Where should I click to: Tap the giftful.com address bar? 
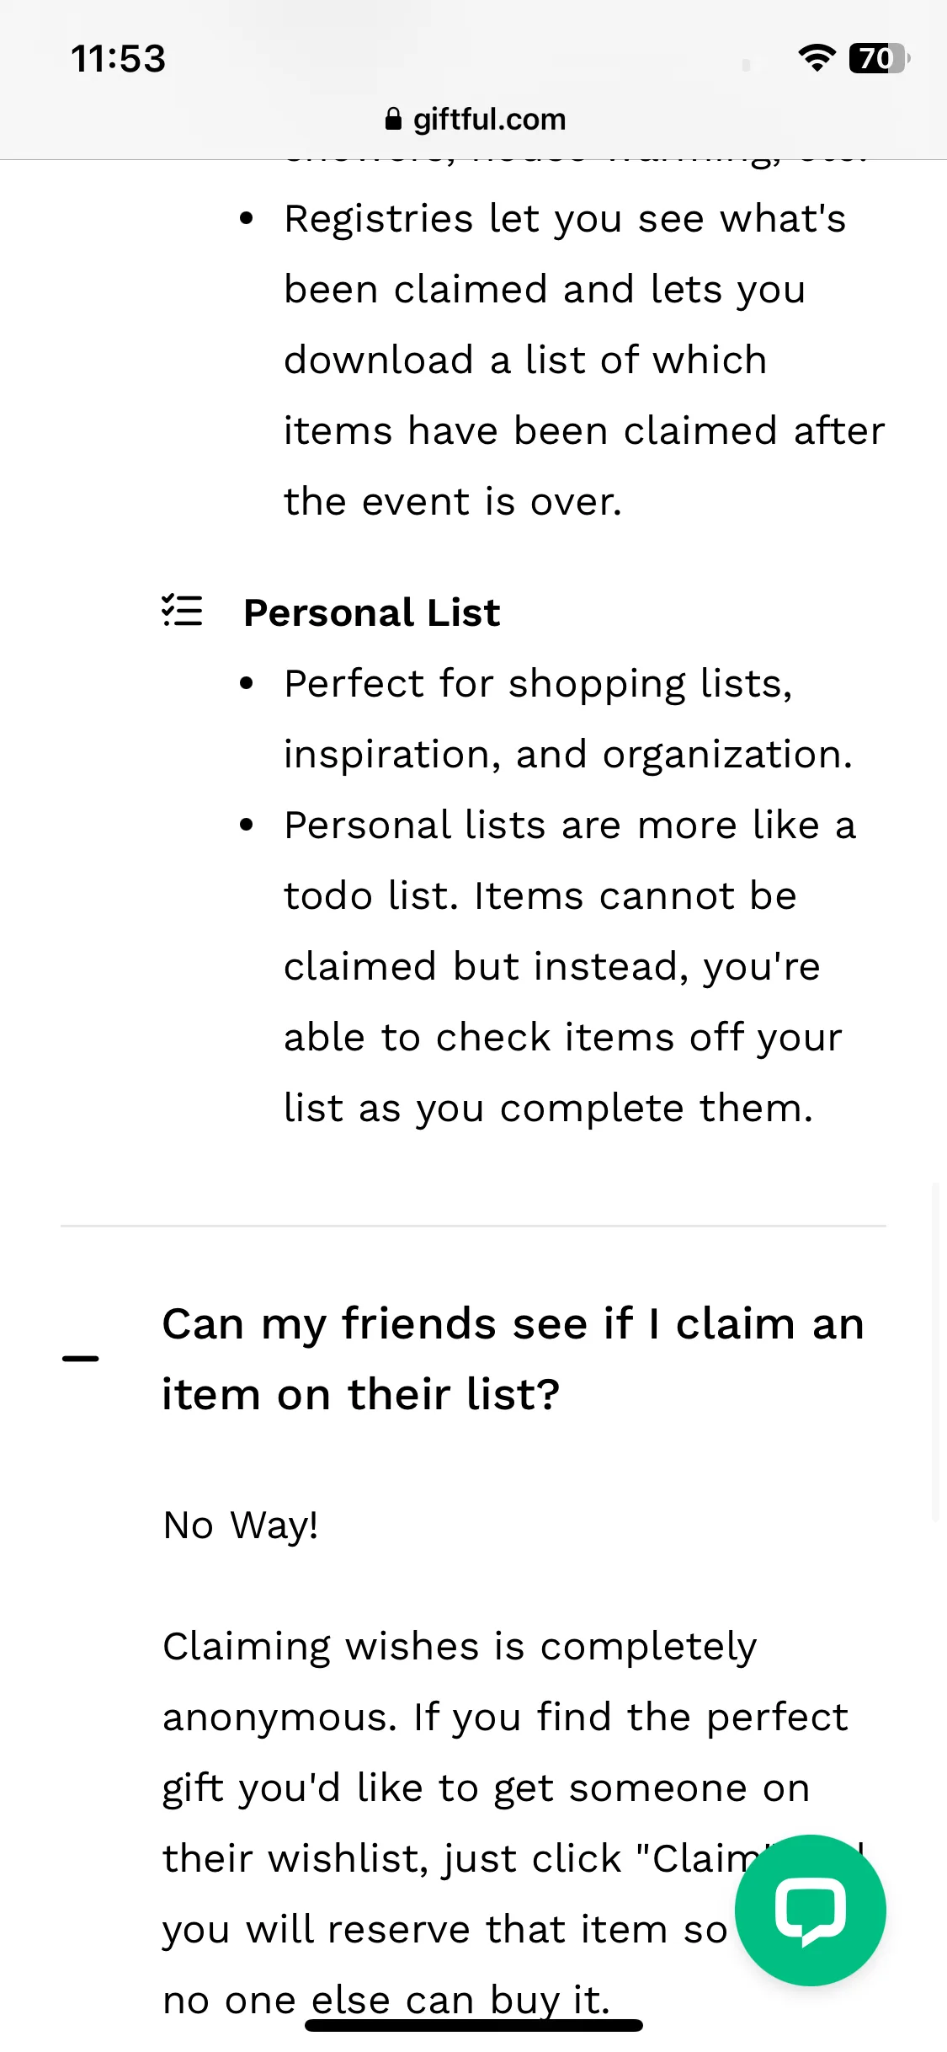[x=475, y=120]
